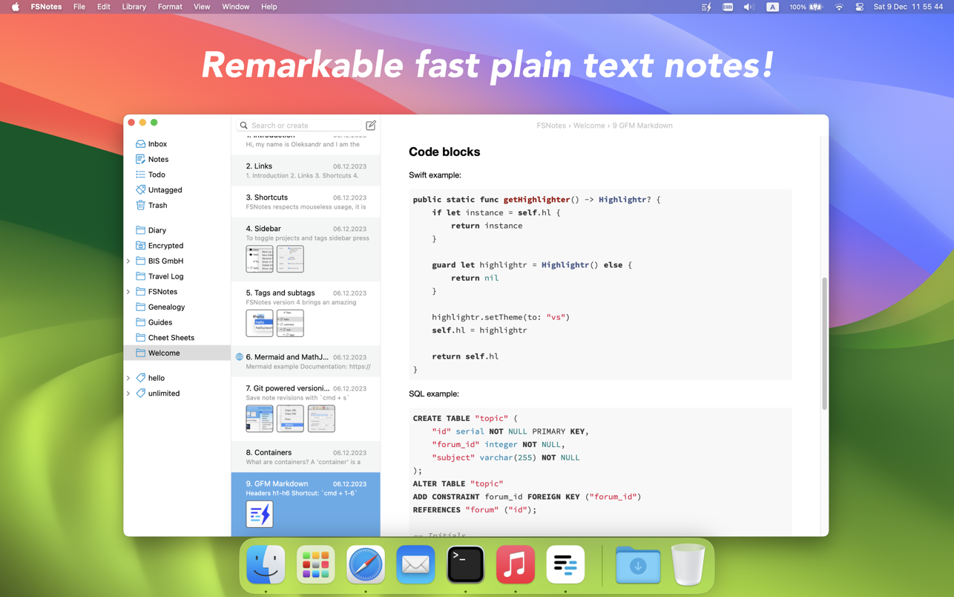Select the Untagged tag icon
This screenshot has height=597, width=954.
[140, 190]
